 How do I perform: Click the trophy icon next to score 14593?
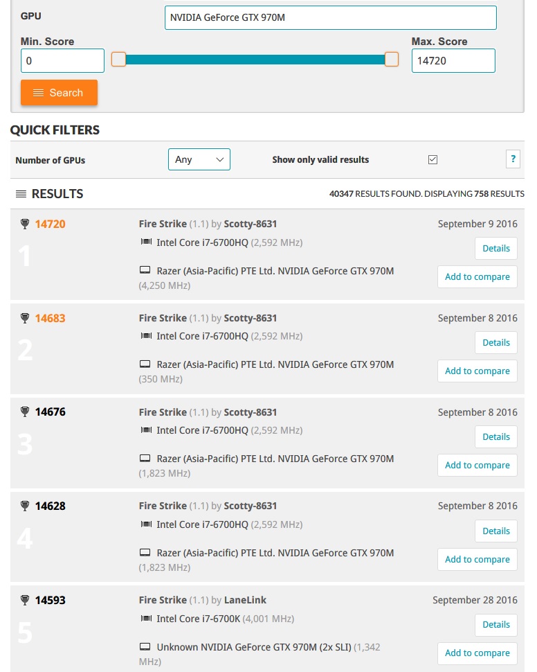[x=25, y=600]
